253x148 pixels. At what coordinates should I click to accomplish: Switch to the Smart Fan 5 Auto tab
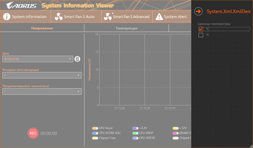pyautogui.click(x=76, y=16)
